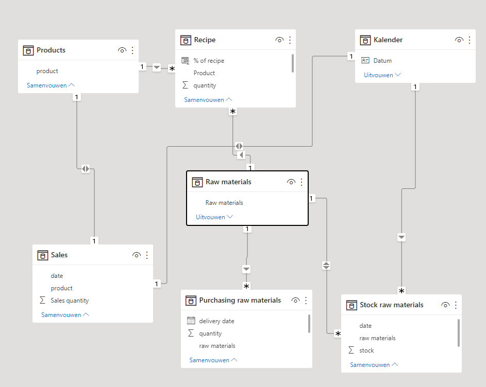Click the Products table icon
Screen dimensions: 486x387
(28, 50)
